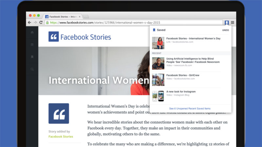Click the Instagram phones thumbnail

tap(158, 96)
